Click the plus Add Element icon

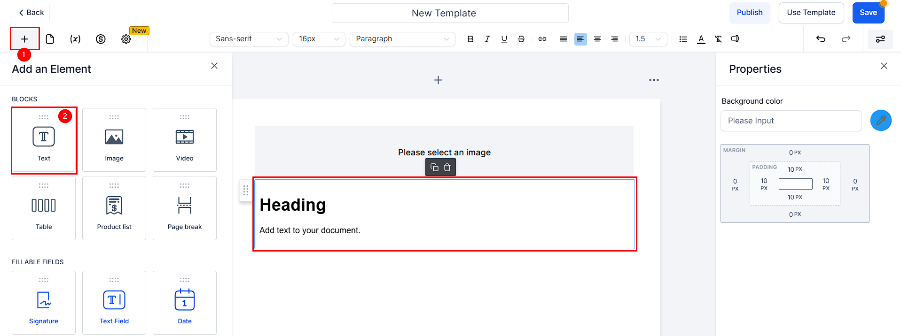pyautogui.click(x=24, y=39)
